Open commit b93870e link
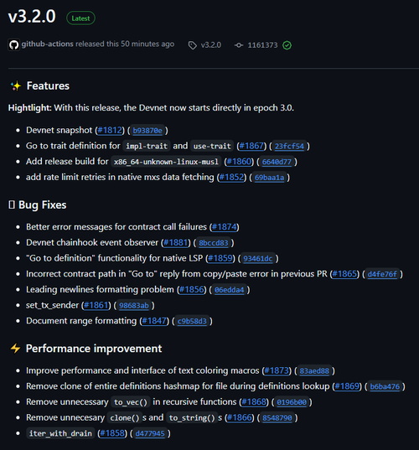This screenshot has width=419, height=450. (x=147, y=131)
